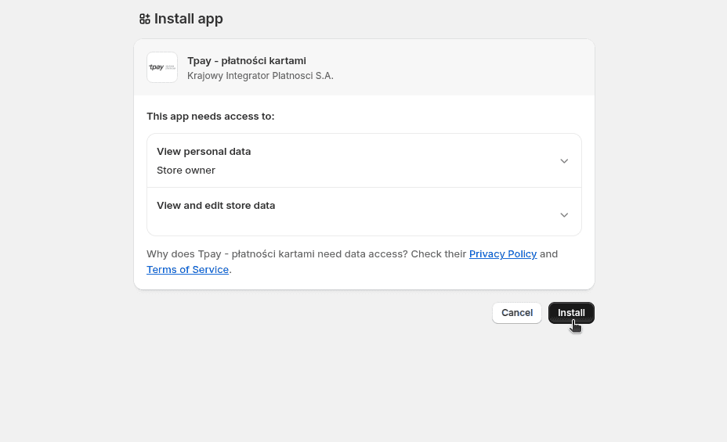Image resolution: width=727 pixels, height=442 pixels.
Task: Click the Install app grid icon
Action: 145,19
